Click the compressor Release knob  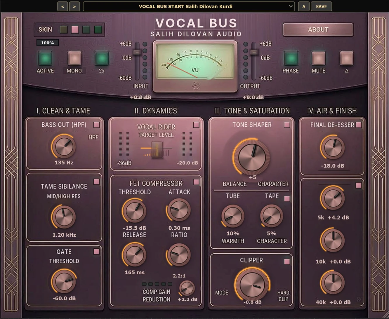click(x=134, y=254)
